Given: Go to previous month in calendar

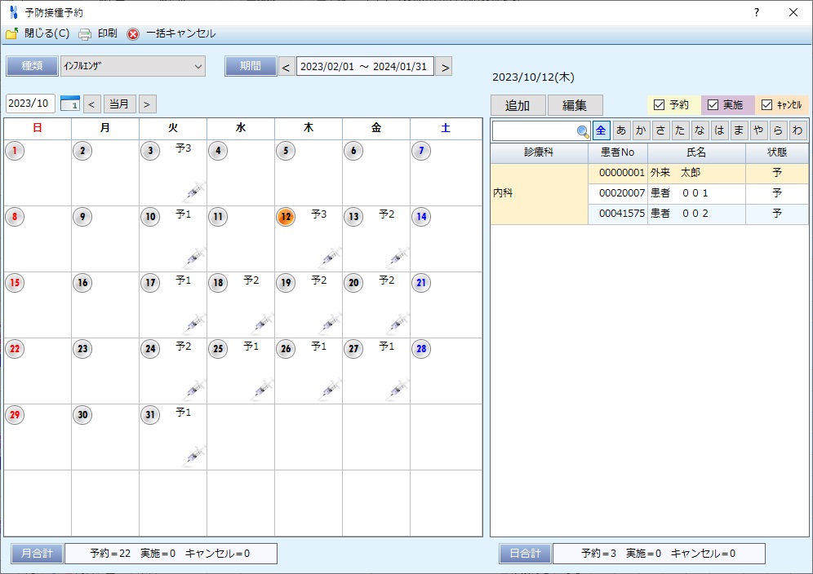Looking at the screenshot, I should (92, 104).
